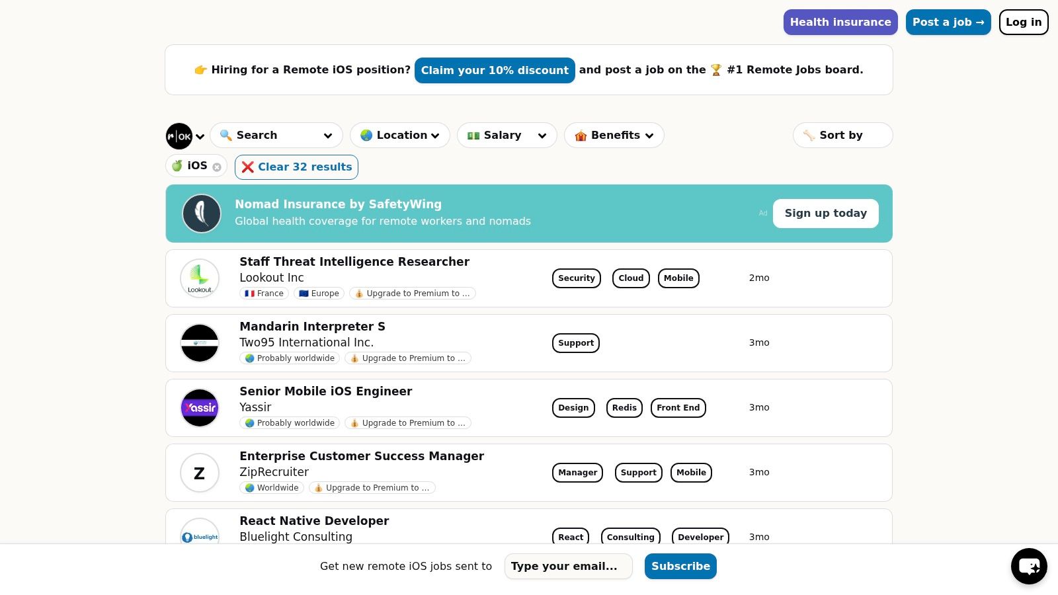Viewport: 1058px width, 595px height.
Task: Click Upgrade to Premium on Two95 job
Action: [408, 358]
